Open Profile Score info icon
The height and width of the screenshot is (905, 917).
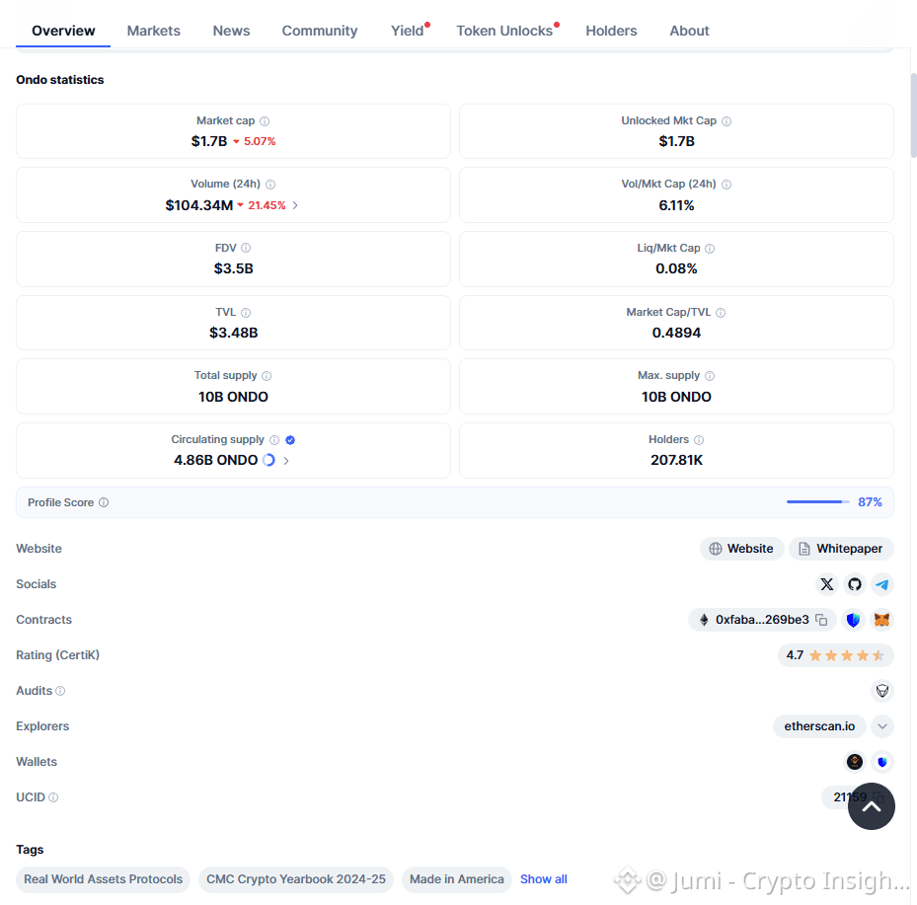104,502
